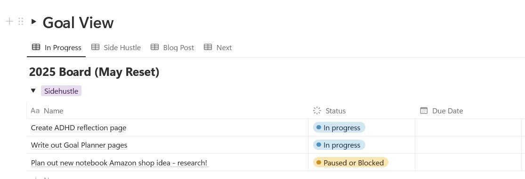Open Plan out new notebook Amazon entry

click(119, 163)
